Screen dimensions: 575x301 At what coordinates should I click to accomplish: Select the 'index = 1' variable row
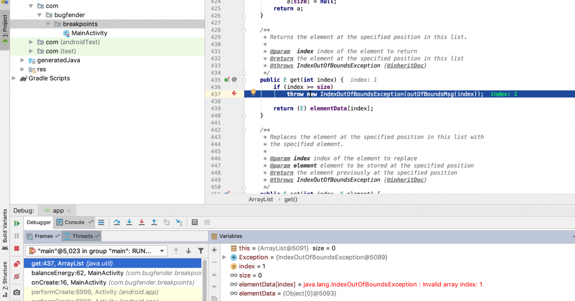point(398,267)
